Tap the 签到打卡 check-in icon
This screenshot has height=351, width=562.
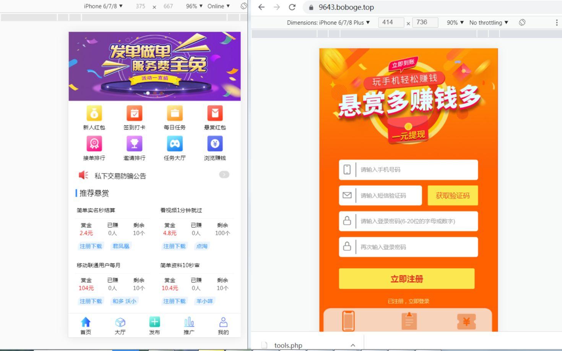[134, 113]
